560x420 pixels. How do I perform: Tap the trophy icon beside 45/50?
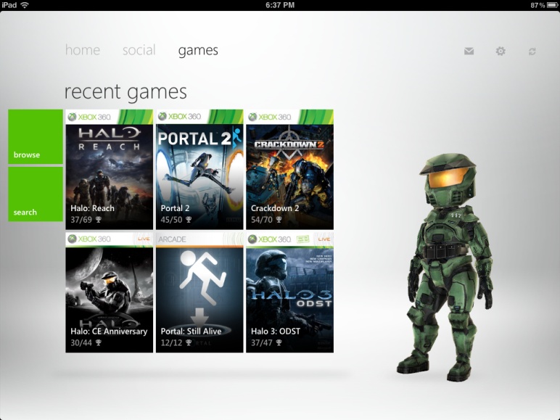point(188,220)
